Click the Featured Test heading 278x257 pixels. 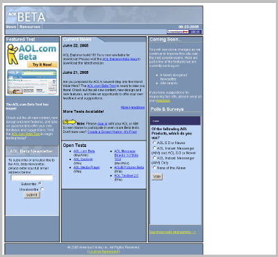(21, 40)
